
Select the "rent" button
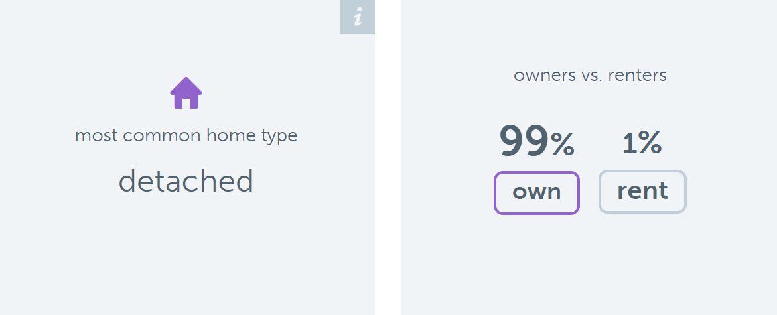click(x=642, y=192)
